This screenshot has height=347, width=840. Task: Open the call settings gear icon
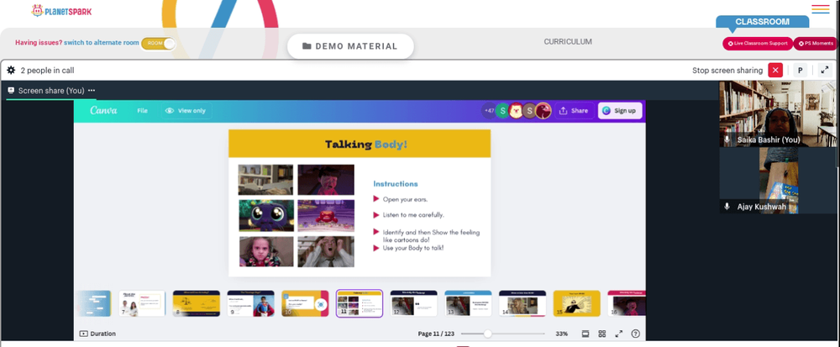click(x=11, y=70)
